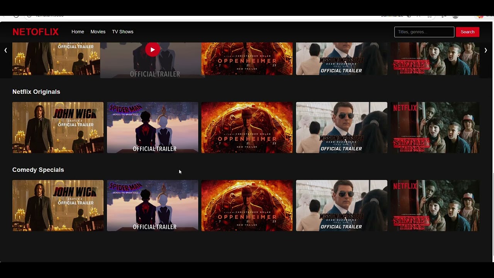Select Stranger Things under Netflix Originals
The image size is (494, 278).
(435, 127)
